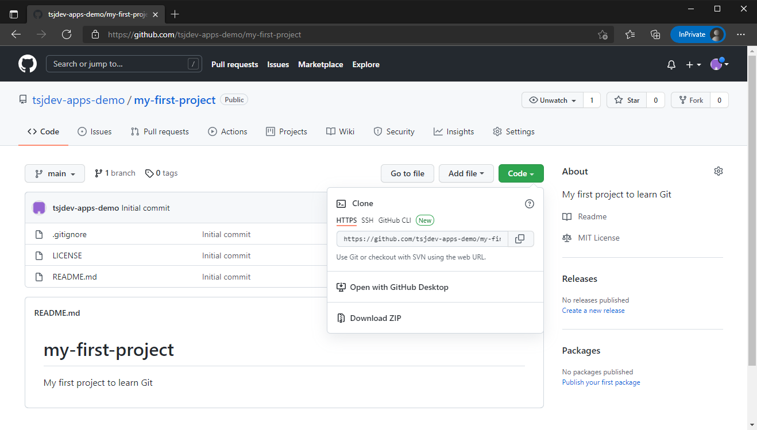This screenshot has width=757, height=430.
Task: Open browser favorites star icon
Action: (630, 34)
